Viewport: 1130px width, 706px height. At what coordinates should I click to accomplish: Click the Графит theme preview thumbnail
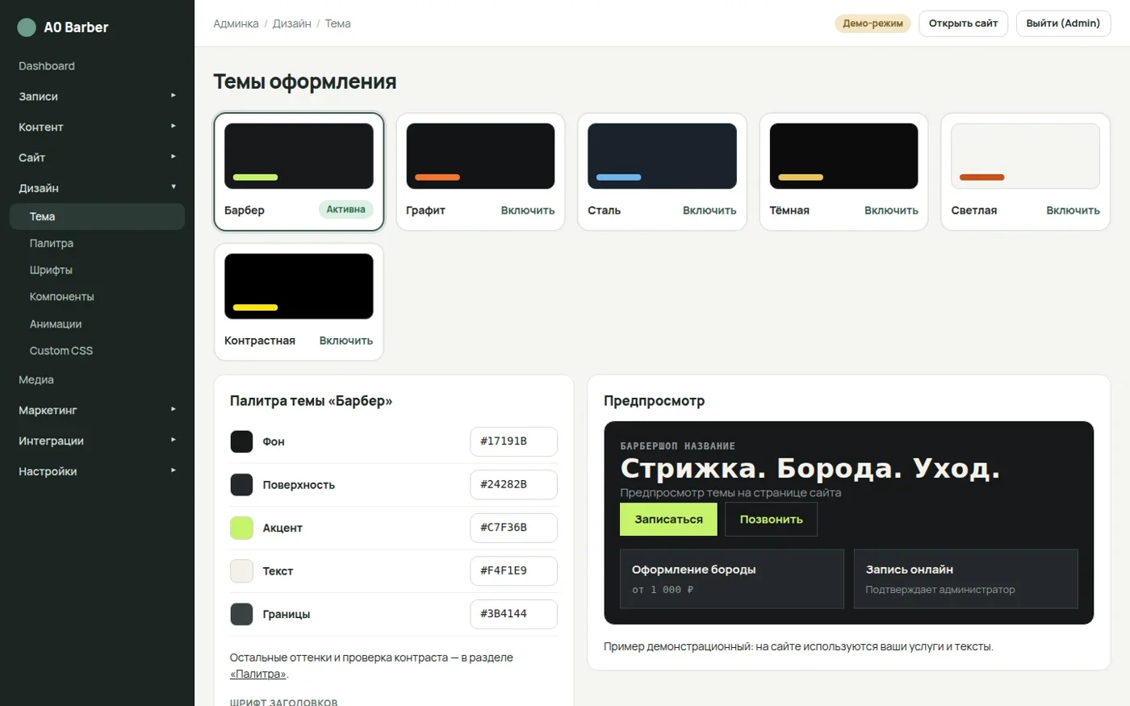(x=480, y=156)
